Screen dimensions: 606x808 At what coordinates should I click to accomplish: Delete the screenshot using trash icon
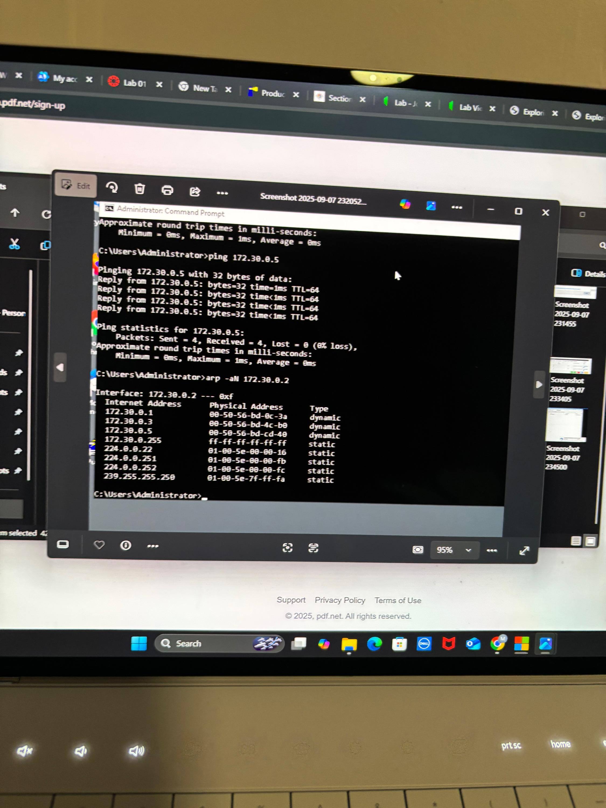[140, 189]
